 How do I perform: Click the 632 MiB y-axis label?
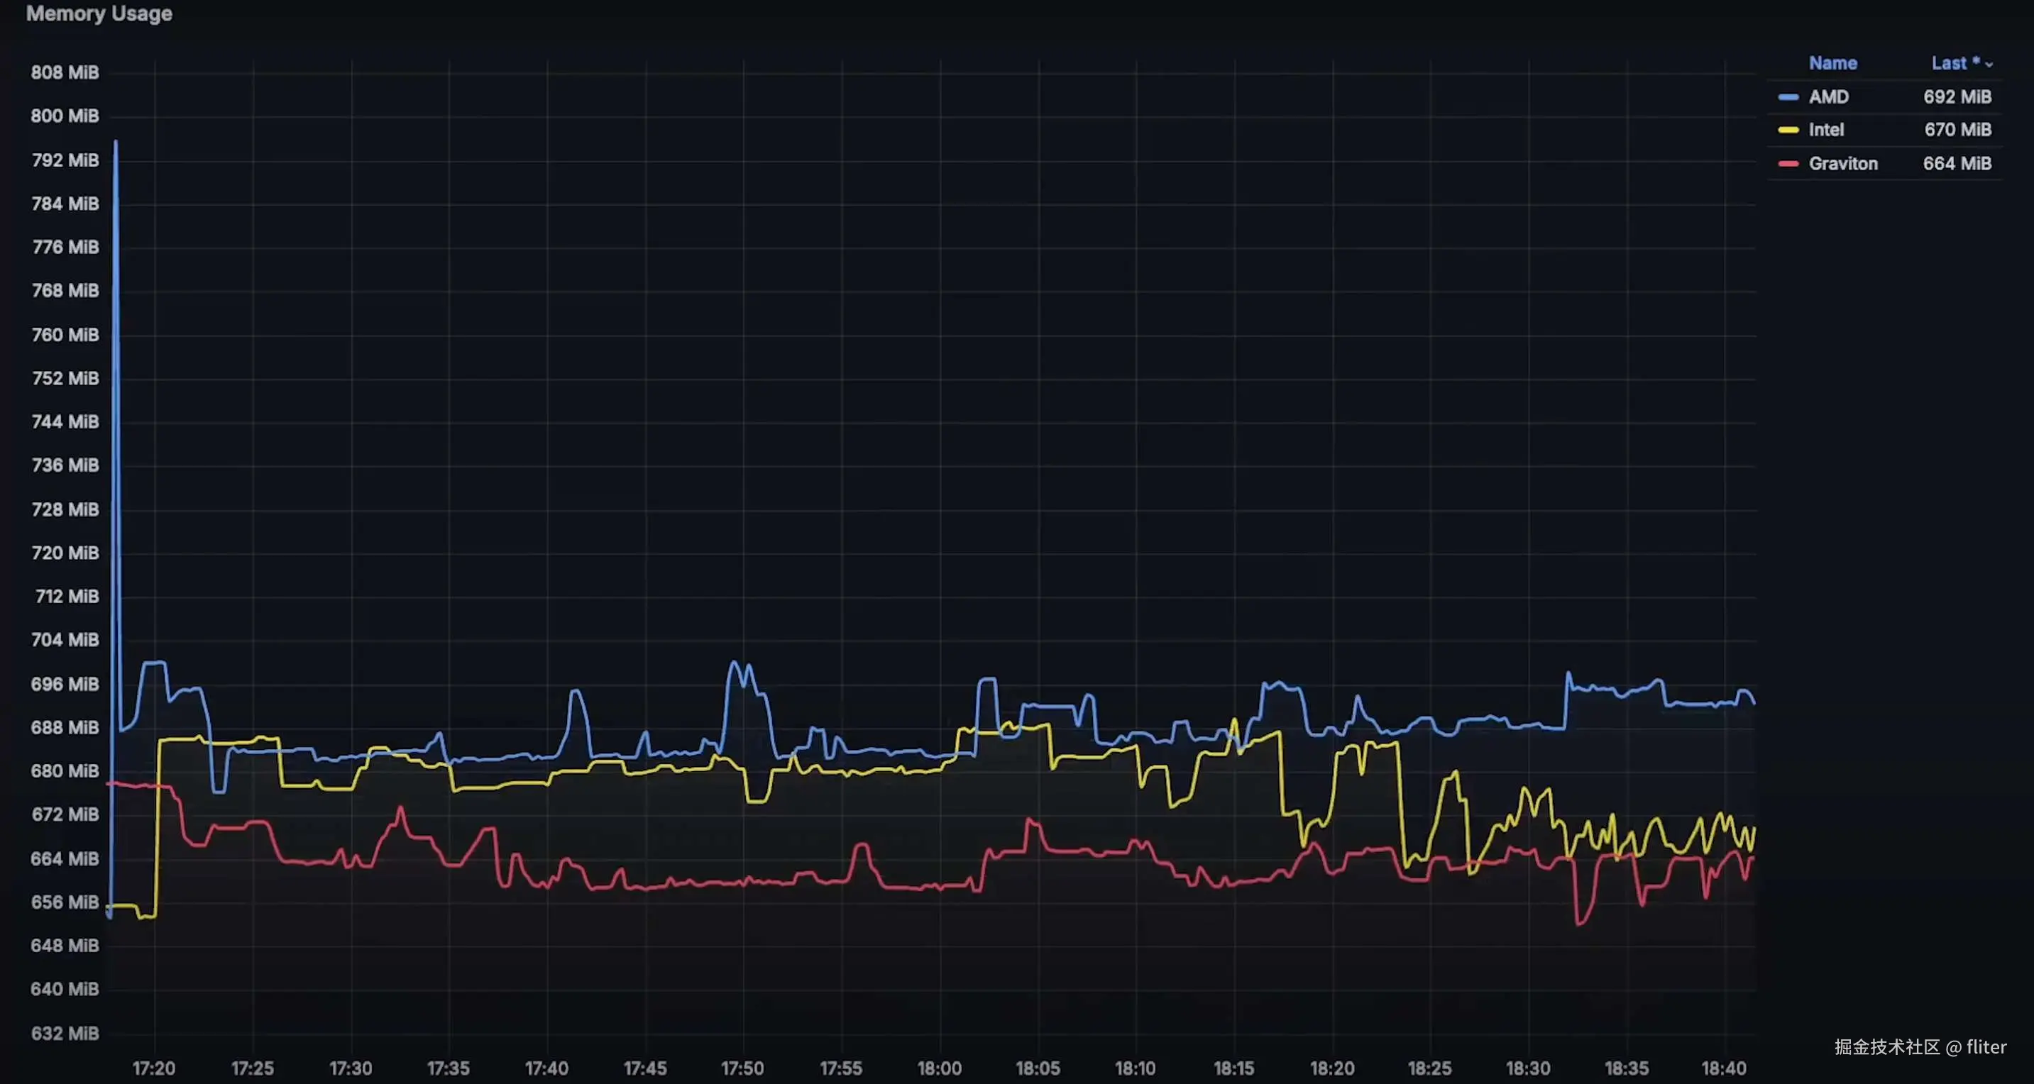point(65,1033)
